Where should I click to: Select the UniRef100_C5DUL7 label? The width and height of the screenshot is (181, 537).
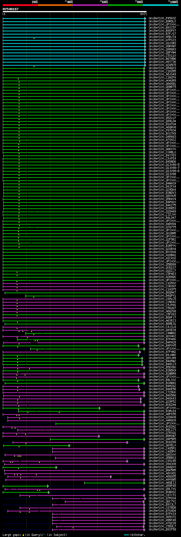(x=162, y=526)
